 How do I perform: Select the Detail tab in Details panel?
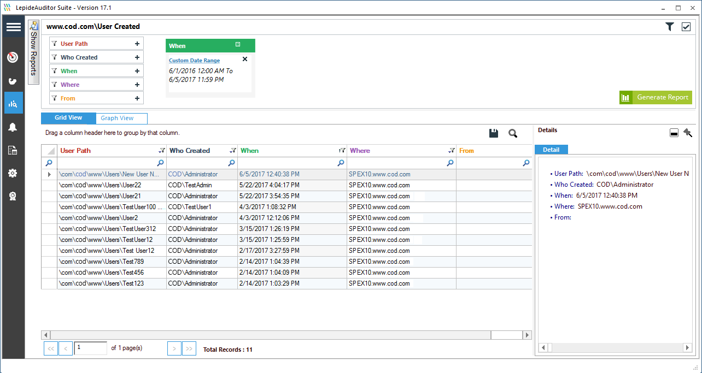[551, 150]
